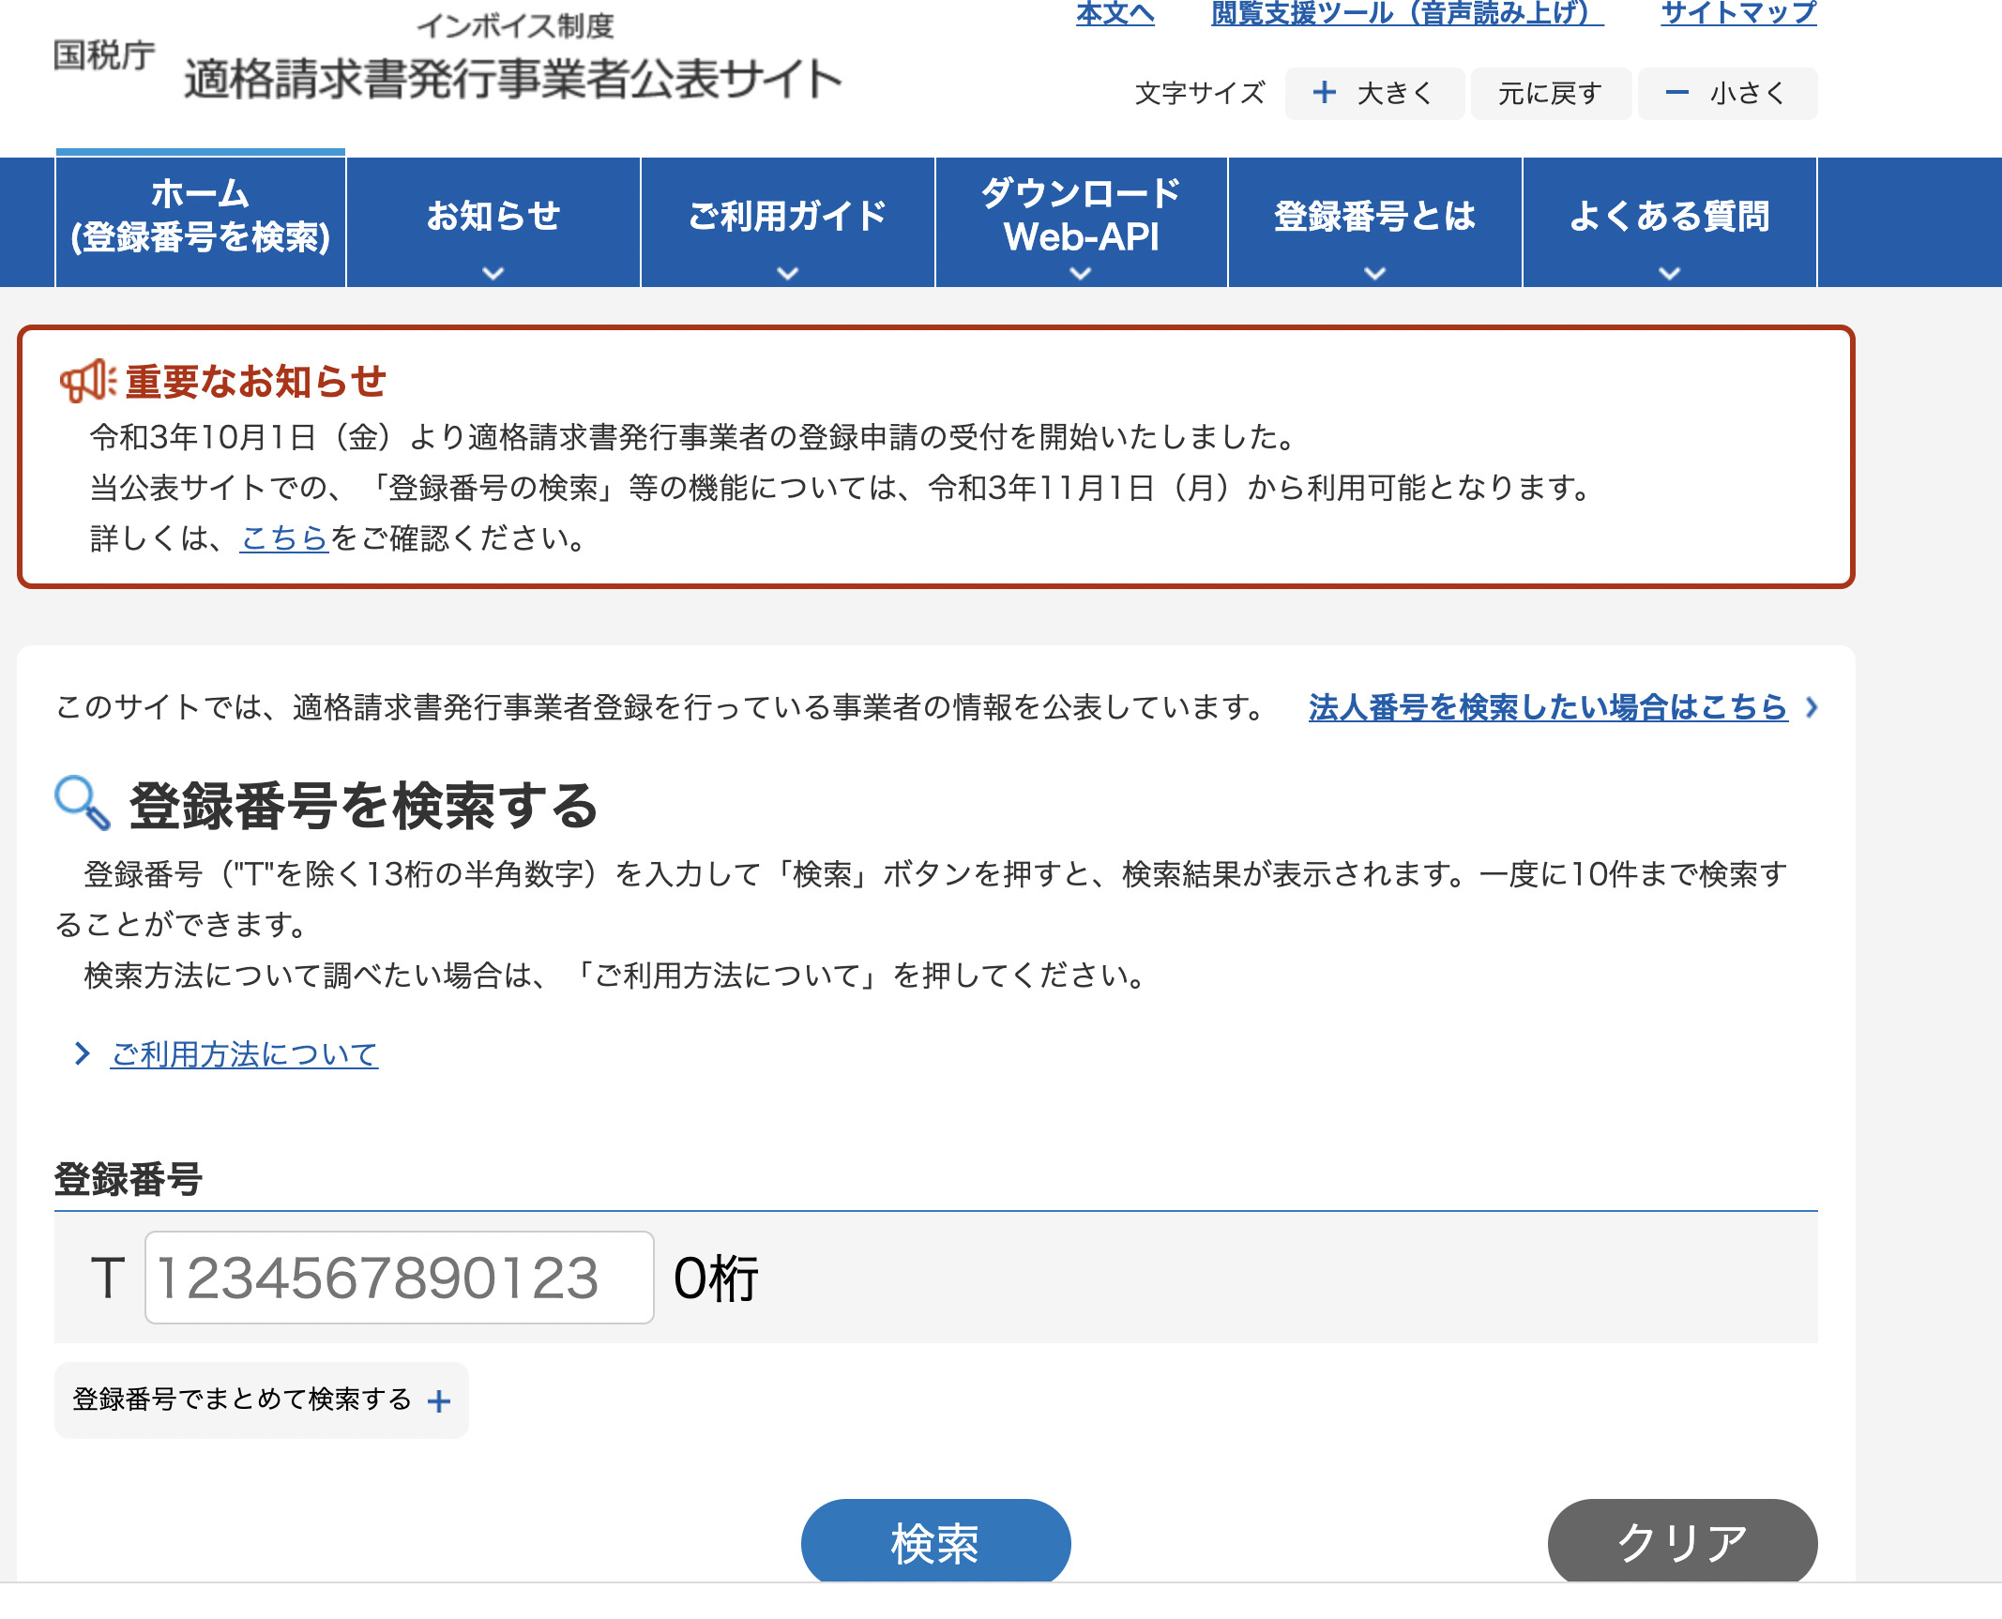
Task: Open the よくある質問 menu
Action: (x=1669, y=273)
